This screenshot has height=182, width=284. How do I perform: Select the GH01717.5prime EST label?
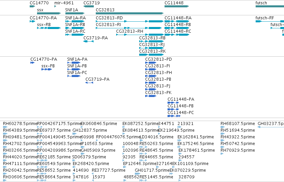point(152,171)
